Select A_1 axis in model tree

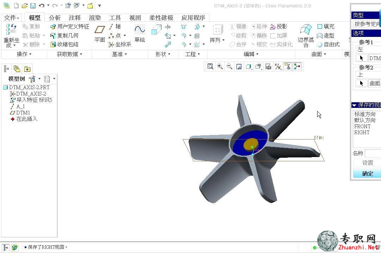[21, 106]
